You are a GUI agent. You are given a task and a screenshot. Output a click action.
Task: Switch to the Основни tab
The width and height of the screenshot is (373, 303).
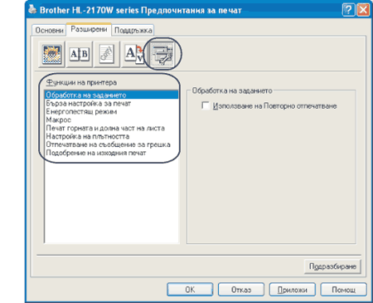[x=49, y=30]
